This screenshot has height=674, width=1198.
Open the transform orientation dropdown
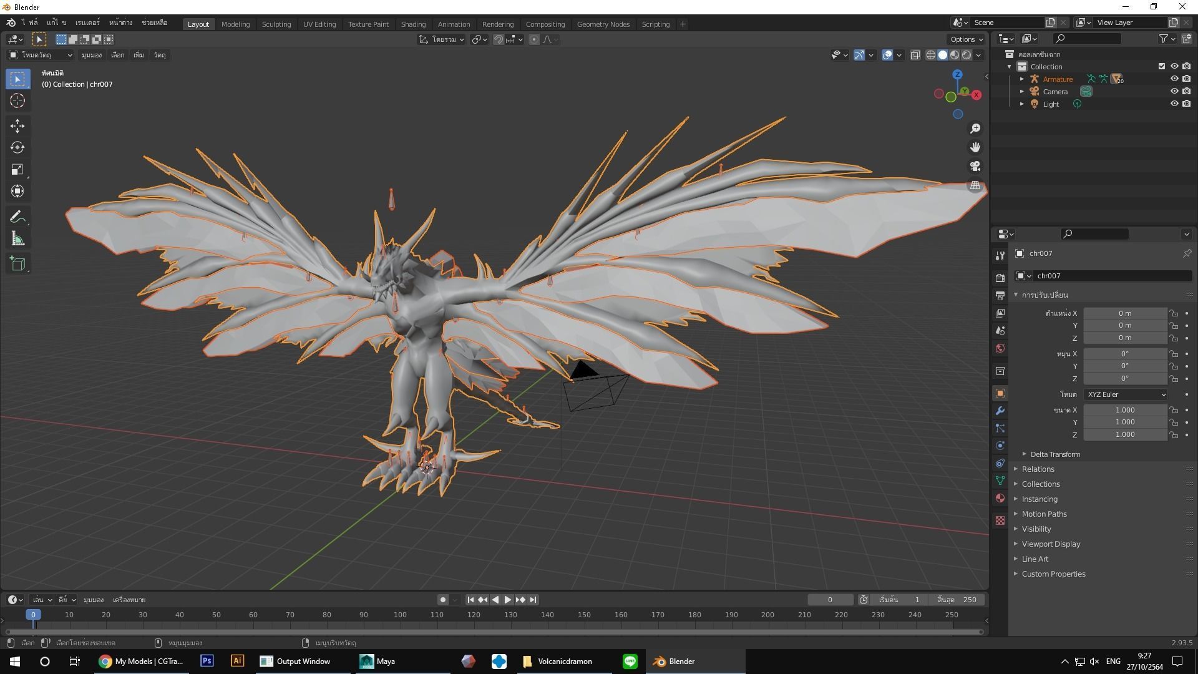point(442,39)
